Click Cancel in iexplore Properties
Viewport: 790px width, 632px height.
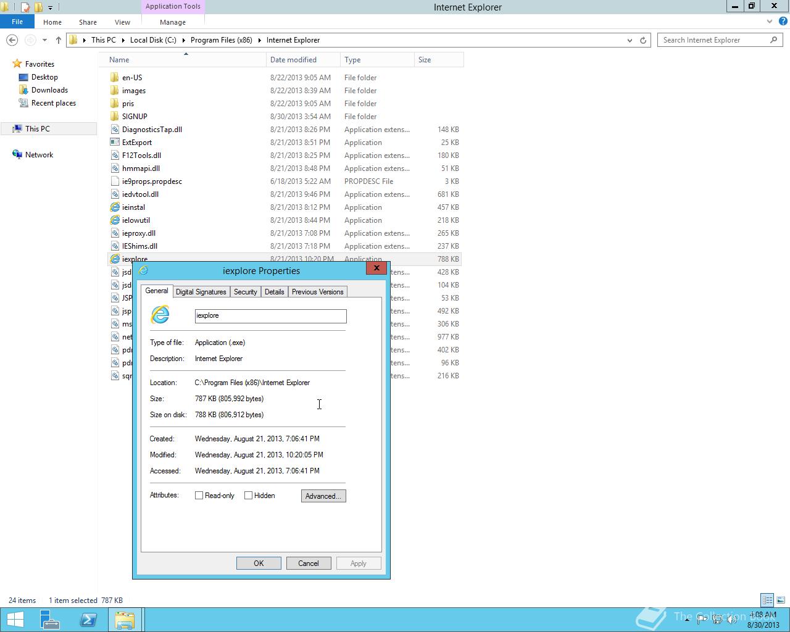pos(309,563)
